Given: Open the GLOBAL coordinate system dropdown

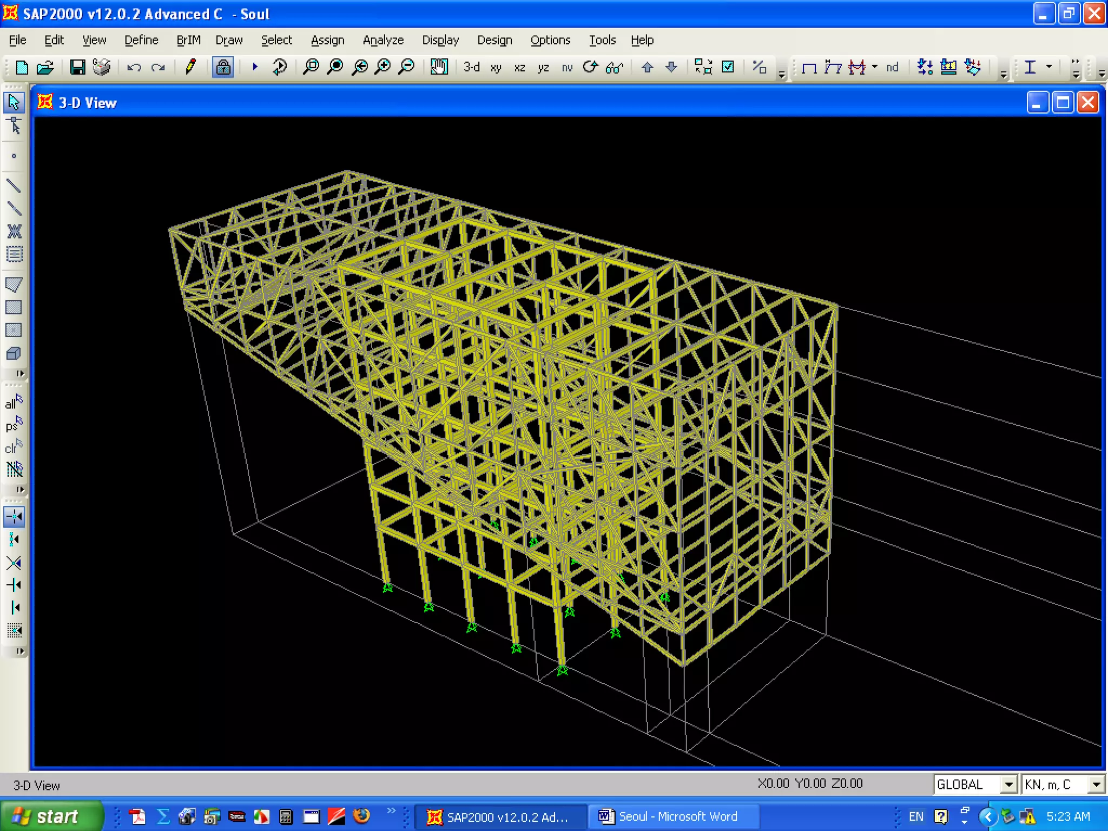Looking at the screenshot, I should pos(1008,784).
